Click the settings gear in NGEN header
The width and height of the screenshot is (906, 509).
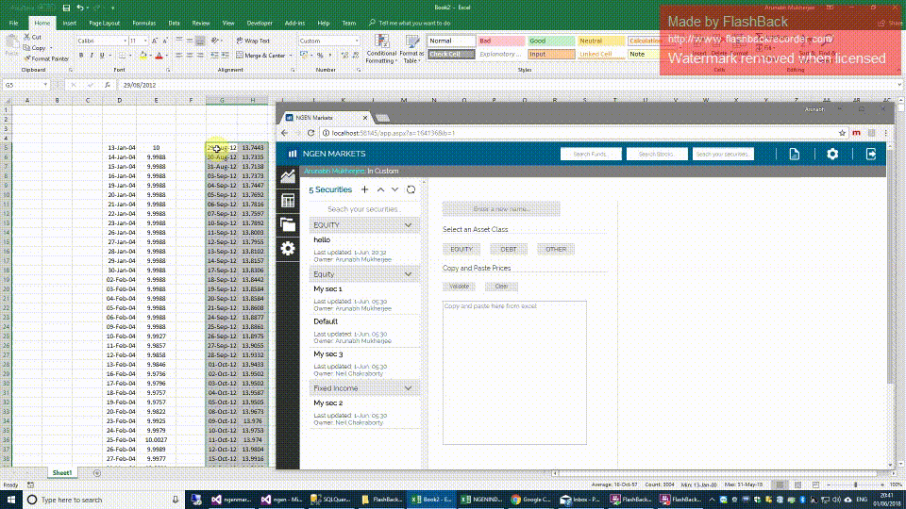pyautogui.click(x=831, y=154)
